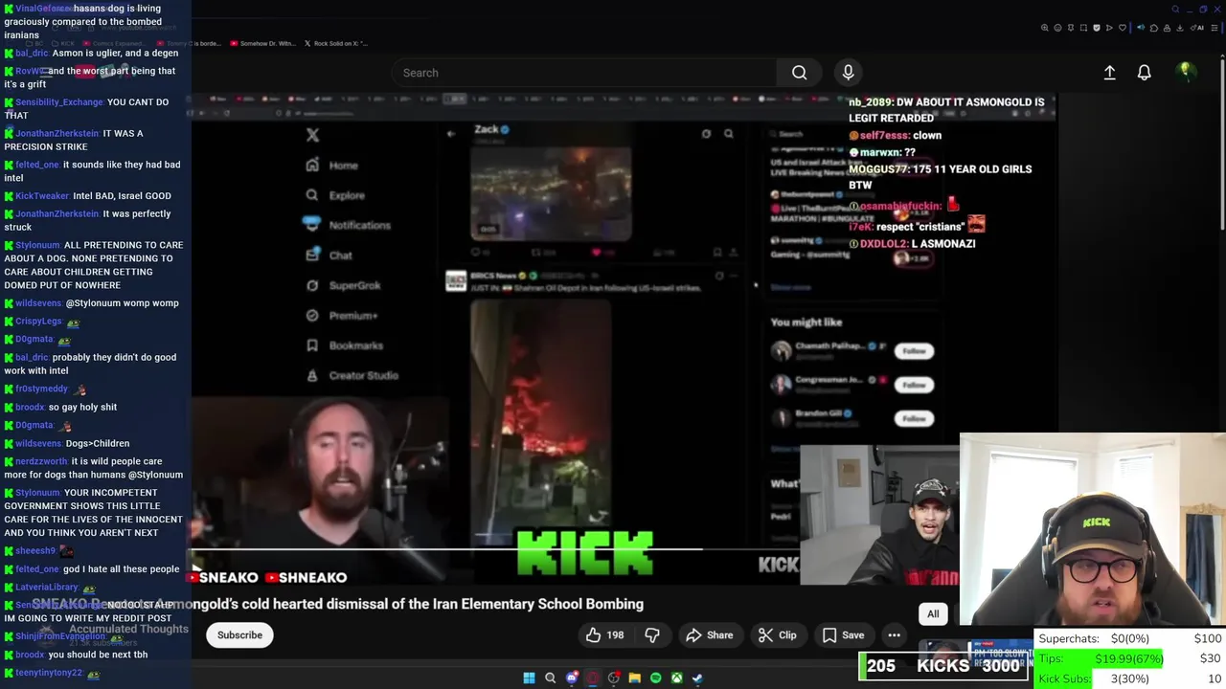
Task: Create a clip with the Clip scissors button
Action: coord(777,635)
